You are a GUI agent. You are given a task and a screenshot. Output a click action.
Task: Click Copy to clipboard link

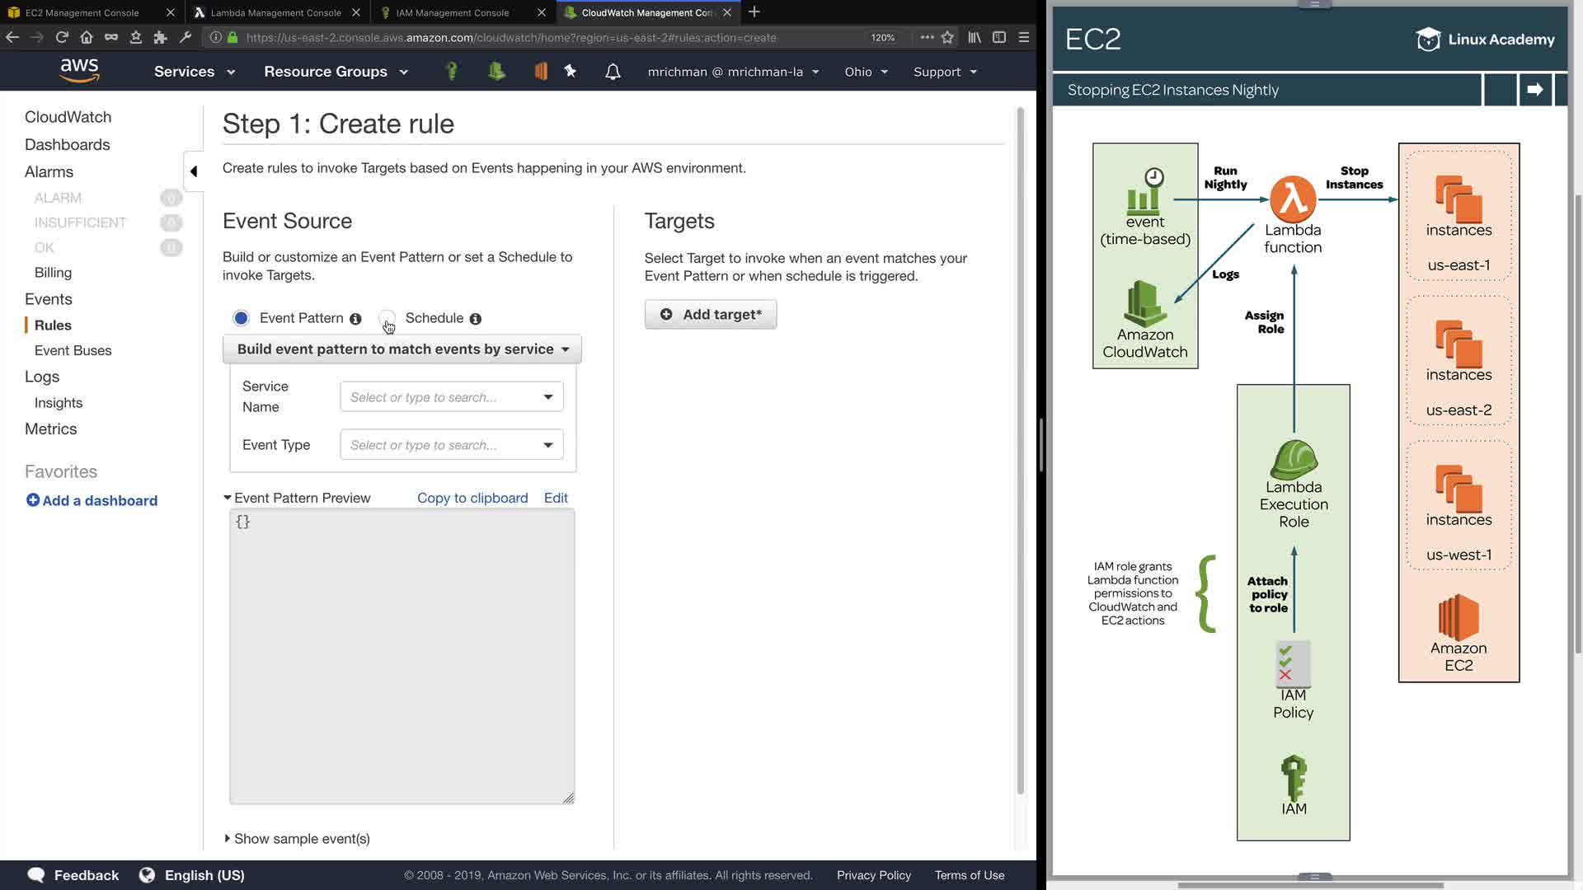click(472, 498)
